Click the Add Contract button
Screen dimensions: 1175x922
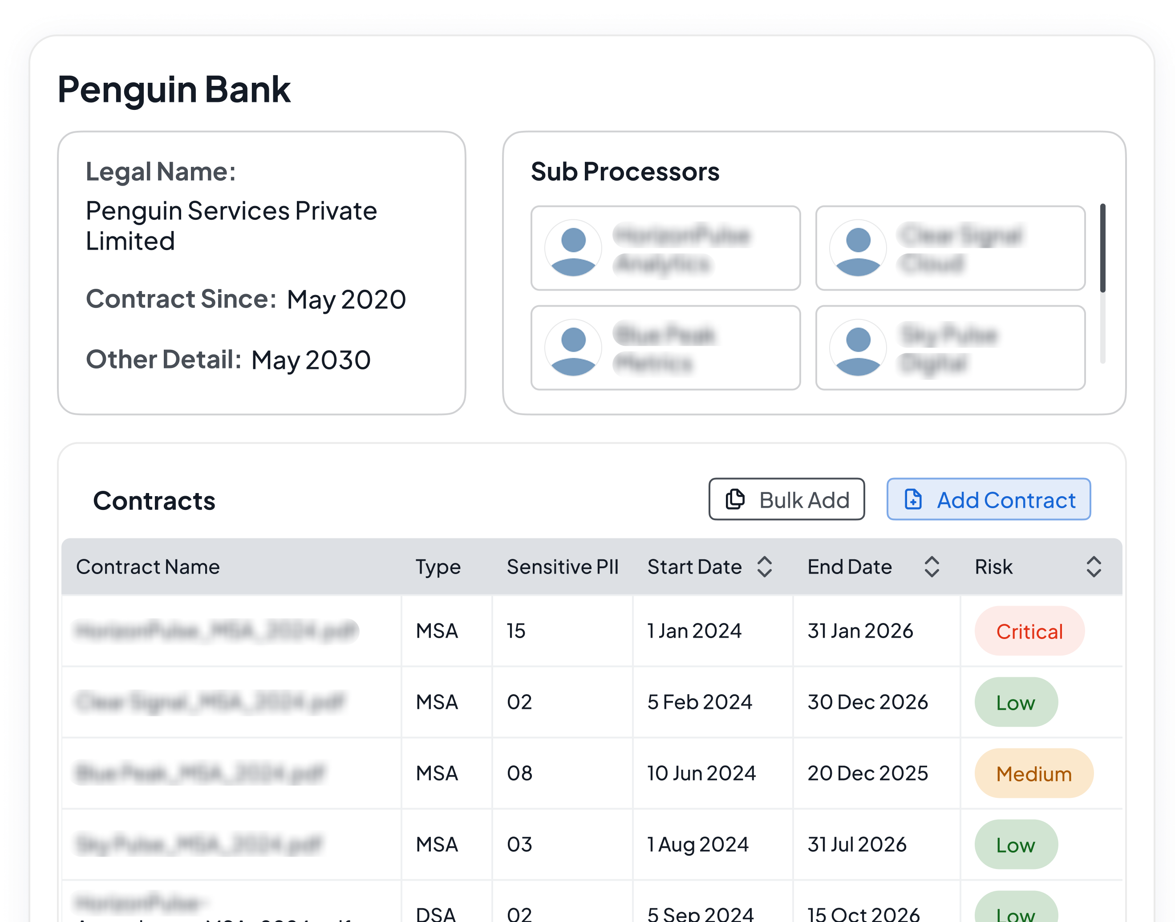tap(988, 499)
